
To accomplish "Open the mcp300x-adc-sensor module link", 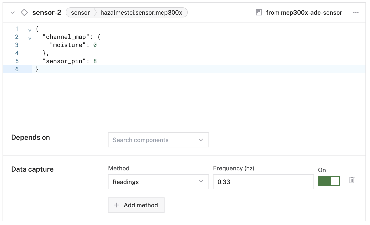I will coord(311,13).
